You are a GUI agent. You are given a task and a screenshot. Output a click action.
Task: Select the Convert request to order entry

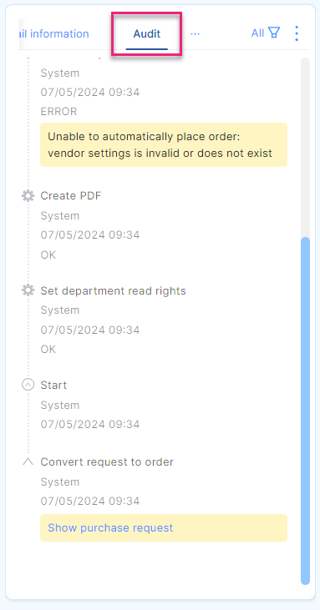pos(107,461)
